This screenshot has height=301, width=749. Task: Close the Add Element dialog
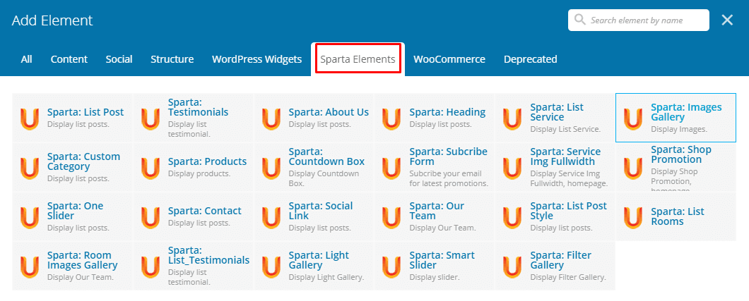727,20
